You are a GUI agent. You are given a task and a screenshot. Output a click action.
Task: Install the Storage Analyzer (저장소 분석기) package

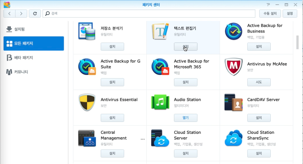(112, 46)
